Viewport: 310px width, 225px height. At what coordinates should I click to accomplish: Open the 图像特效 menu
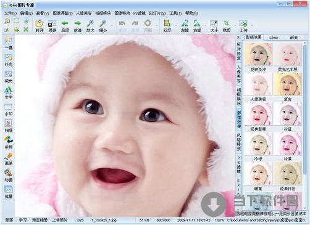pos(122,13)
